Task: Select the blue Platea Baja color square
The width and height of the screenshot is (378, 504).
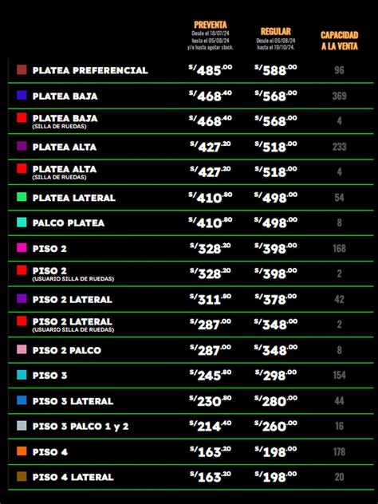Action: coord(22,95)
